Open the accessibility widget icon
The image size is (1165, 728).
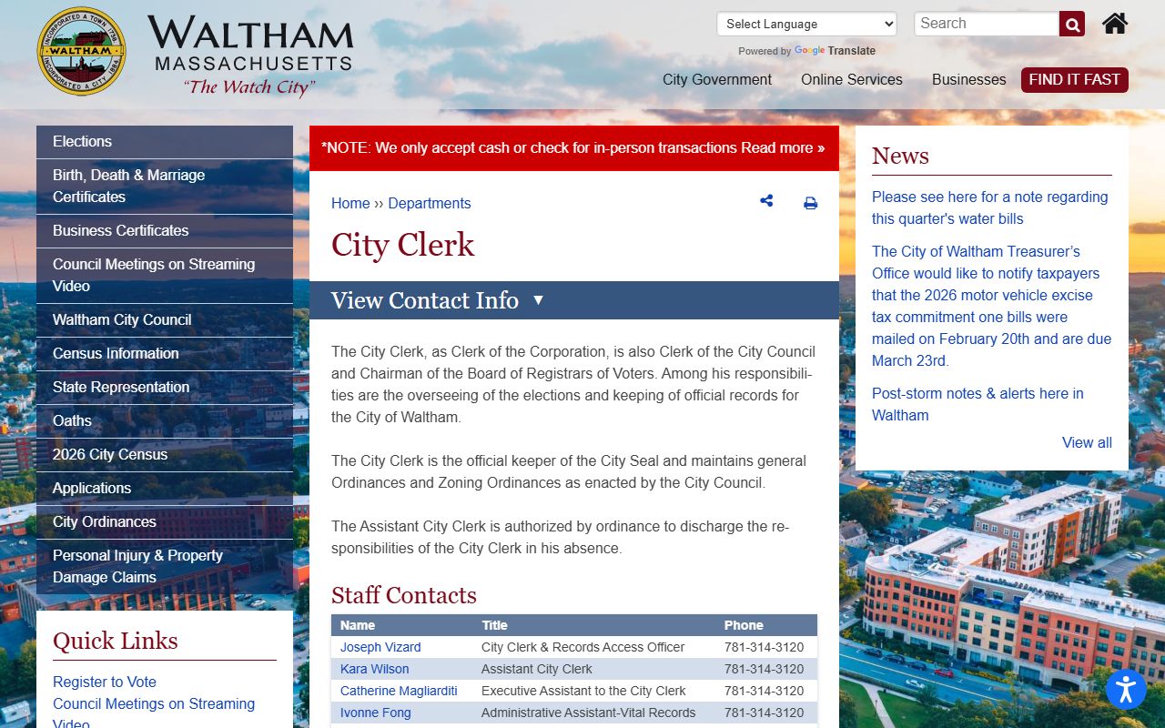click(1126, 689)
